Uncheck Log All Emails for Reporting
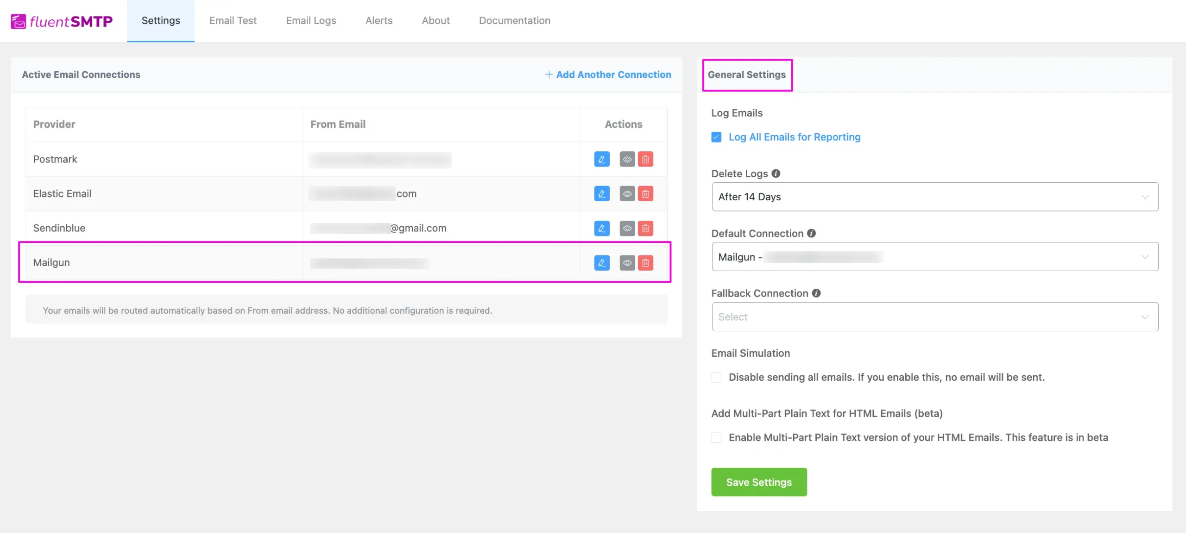This screenshot has width=1186, height=533. click(x=716, y=137)
